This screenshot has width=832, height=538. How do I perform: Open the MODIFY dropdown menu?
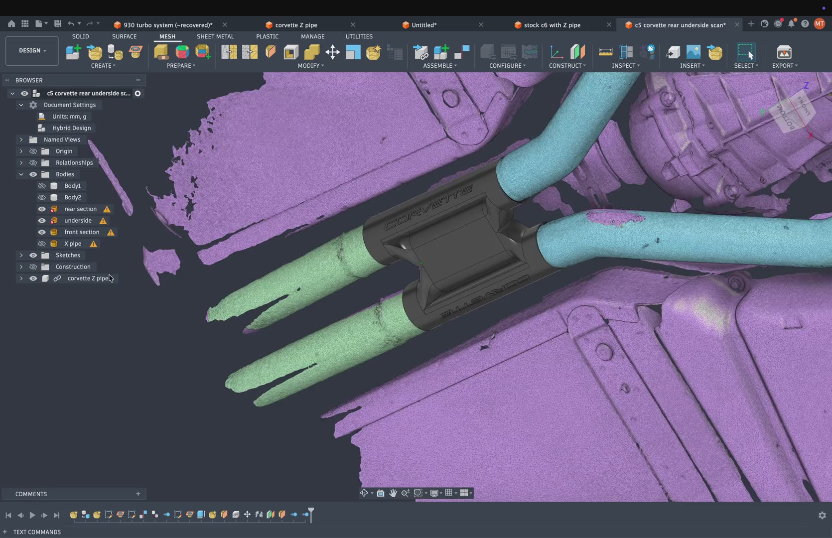point(310,66)
